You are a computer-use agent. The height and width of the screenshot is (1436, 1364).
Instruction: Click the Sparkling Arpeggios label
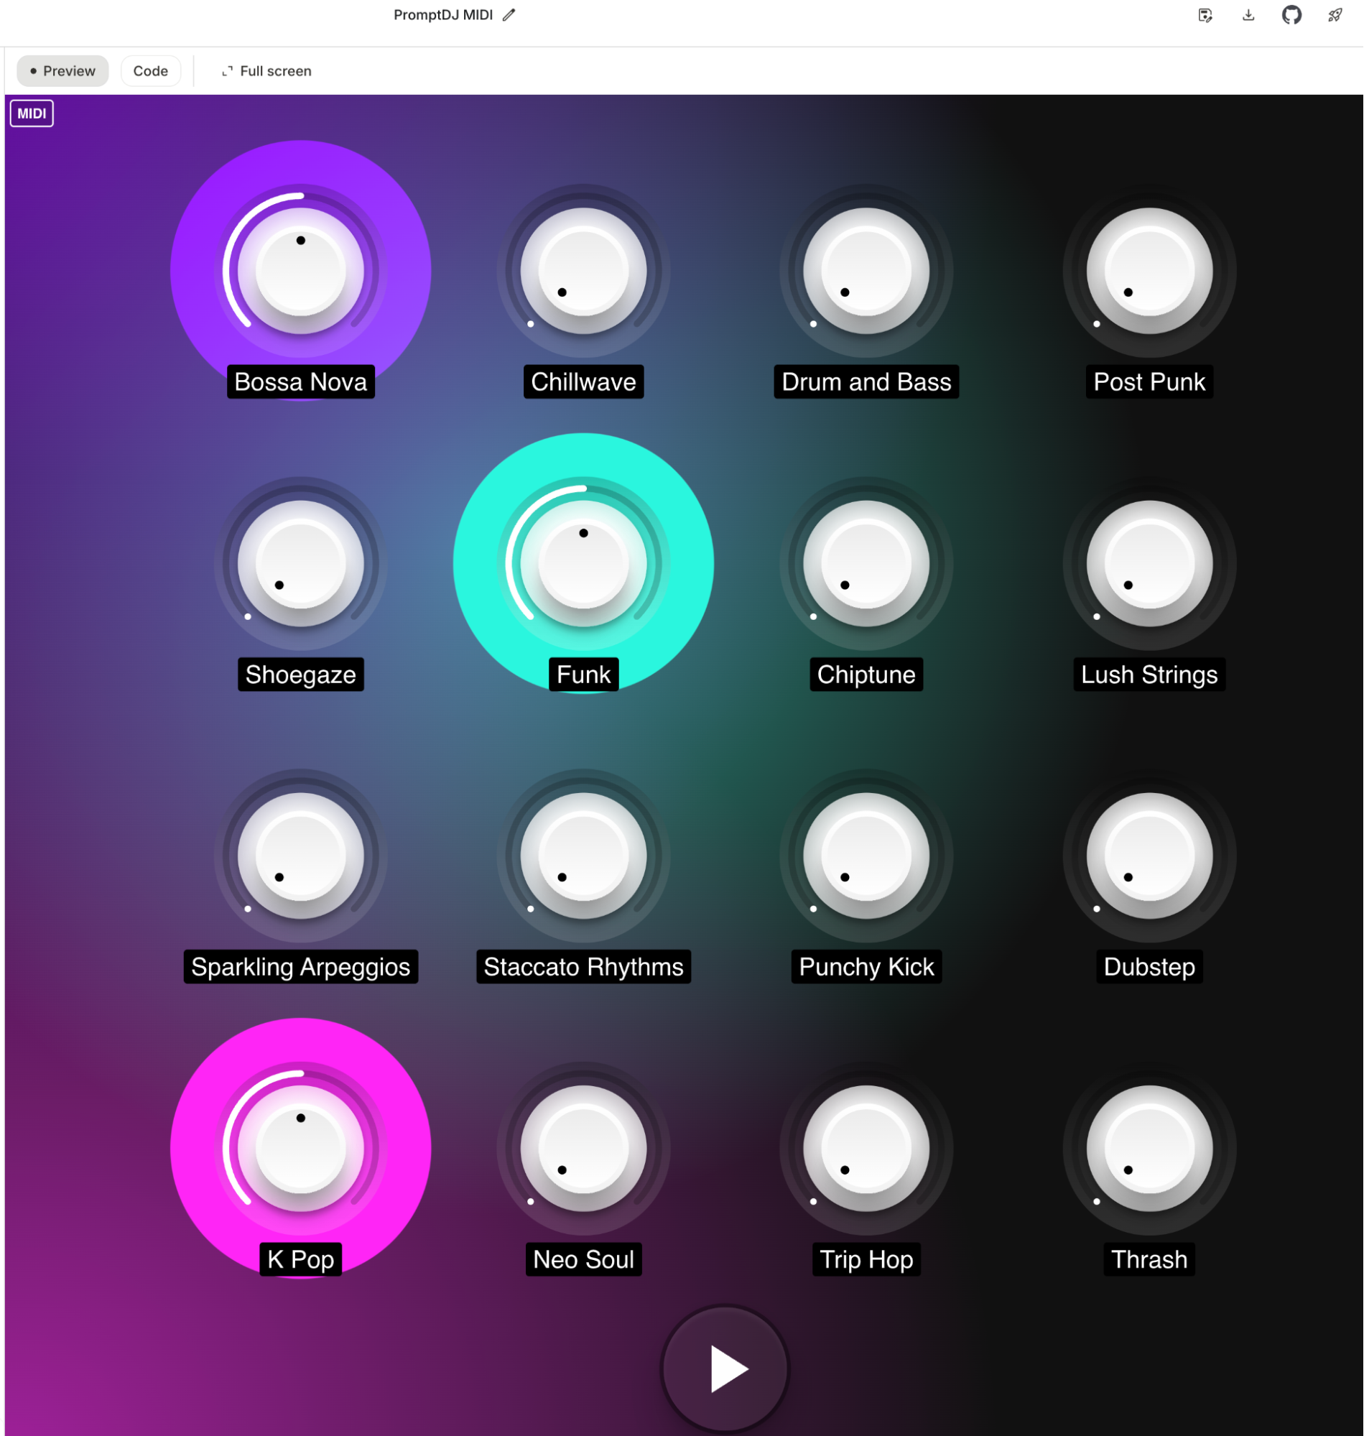click(x=300, y=967)
